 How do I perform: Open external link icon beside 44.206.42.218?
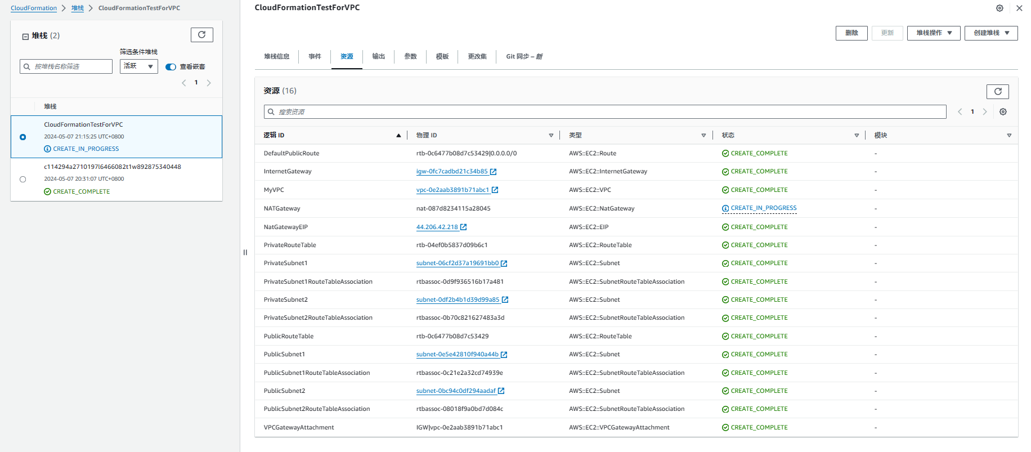463,227
